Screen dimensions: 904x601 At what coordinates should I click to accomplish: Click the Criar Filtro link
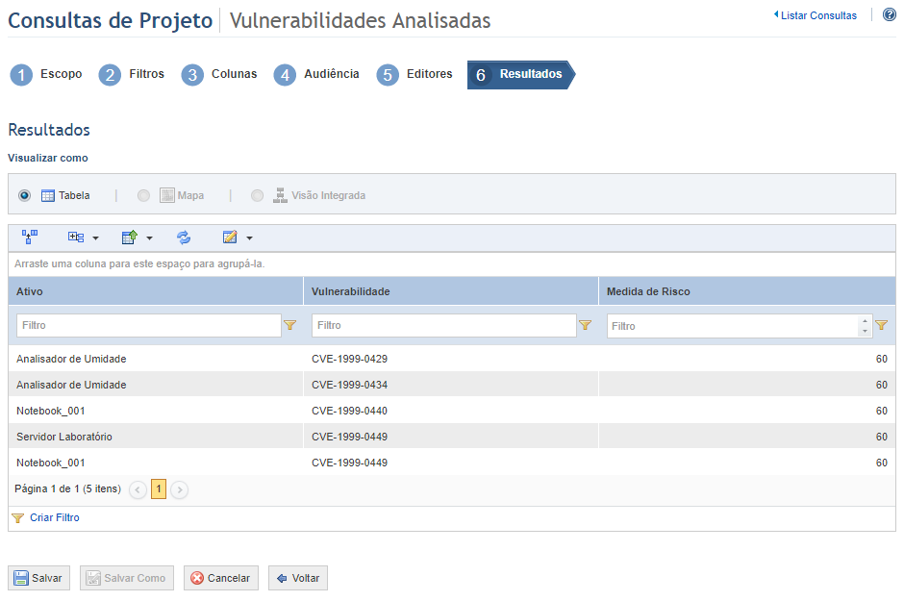click(x=55, y=517)
